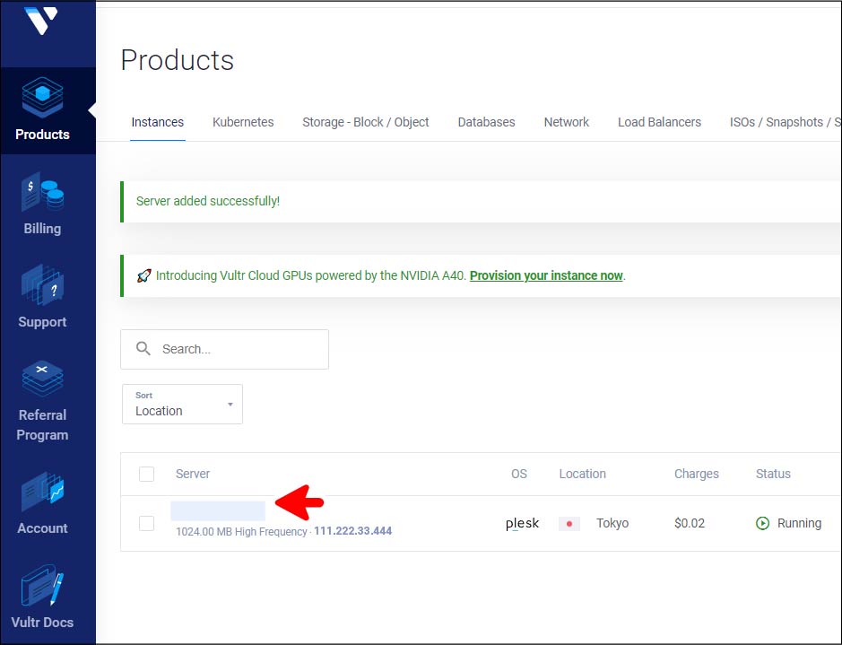Click the Tokyo location text

click(x=612, y=523)
